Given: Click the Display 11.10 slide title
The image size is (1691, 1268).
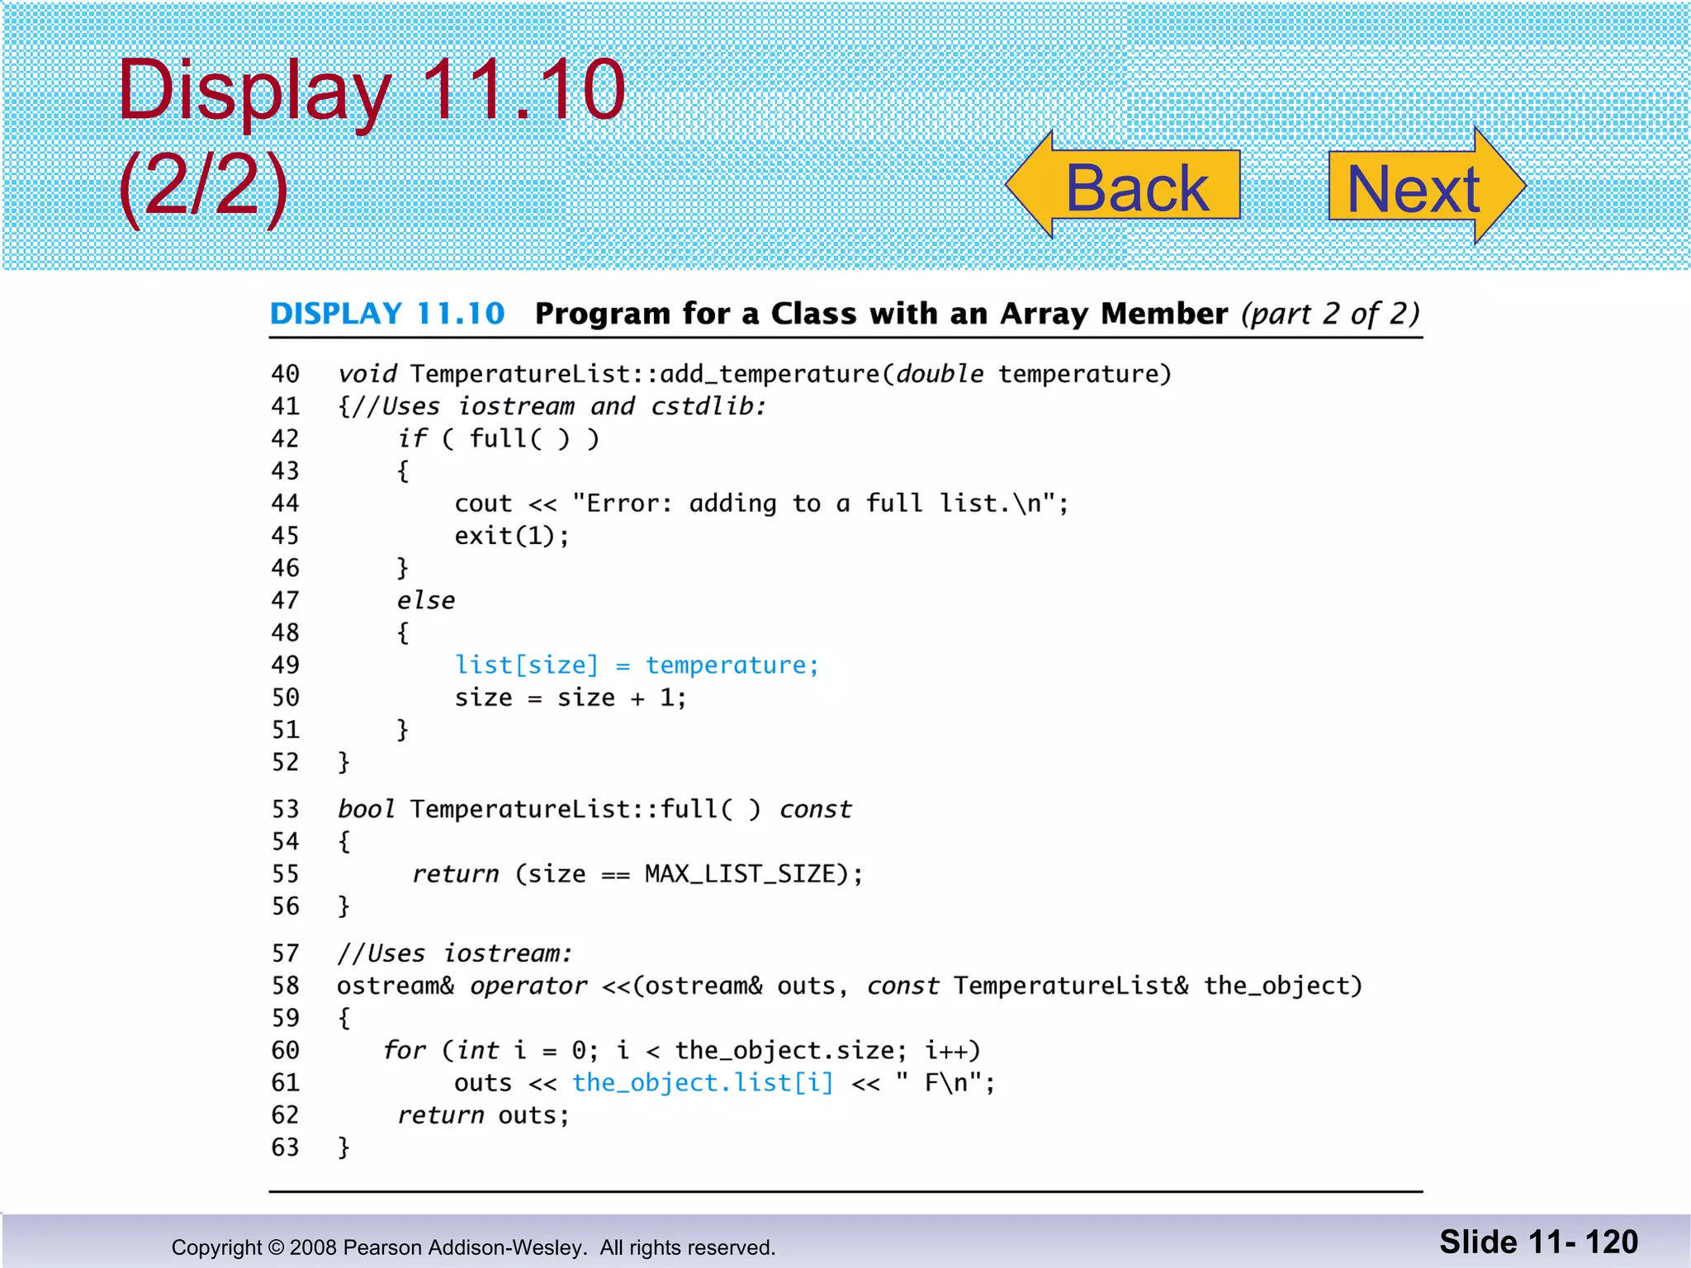Looking at the screenshot, I should click(x=372, y=89).
